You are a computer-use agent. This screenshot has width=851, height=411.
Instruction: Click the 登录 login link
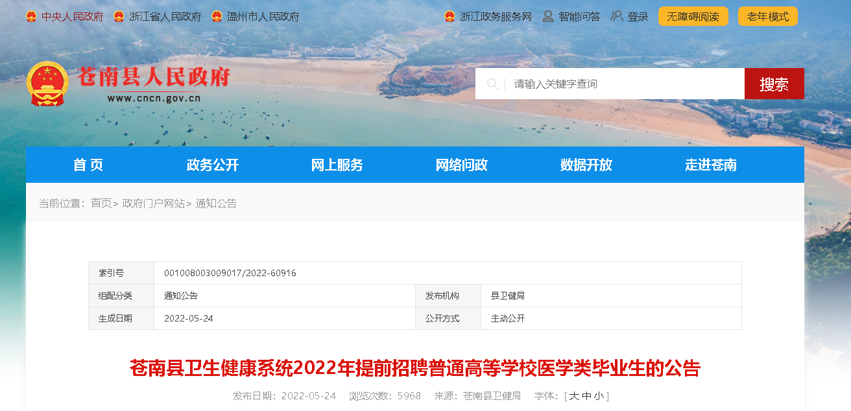(x=638, y=17)
